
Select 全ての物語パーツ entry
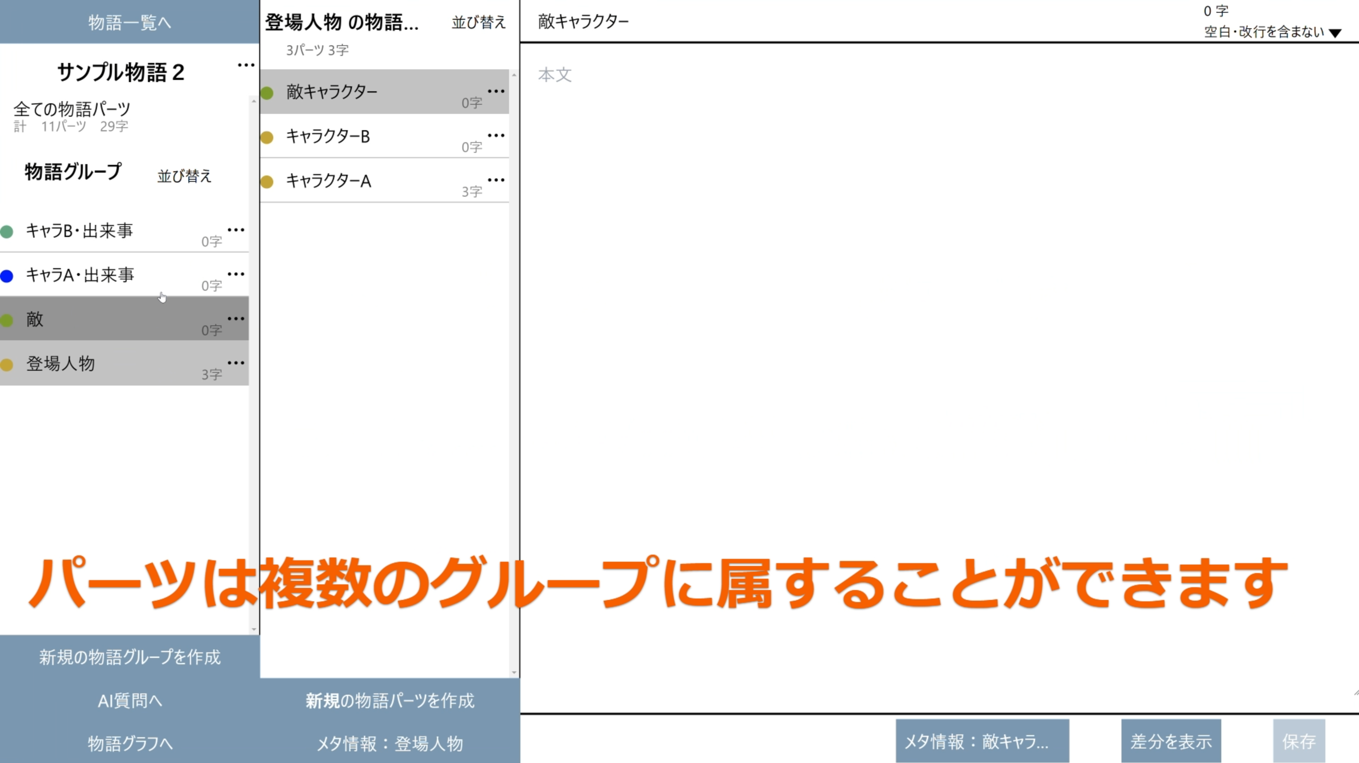72,116
